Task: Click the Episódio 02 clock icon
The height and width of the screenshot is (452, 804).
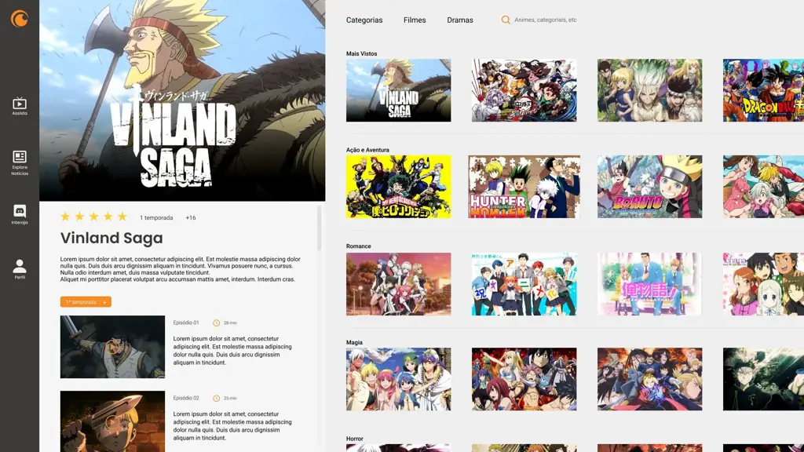Action: click(x=217, y=398)
